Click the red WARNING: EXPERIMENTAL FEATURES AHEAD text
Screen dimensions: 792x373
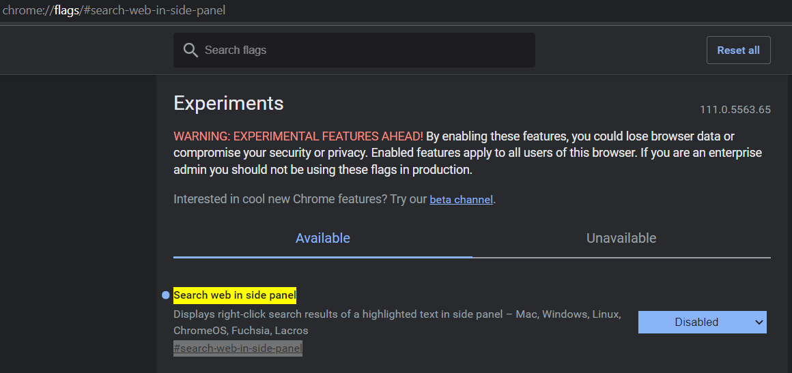[298, 136]
